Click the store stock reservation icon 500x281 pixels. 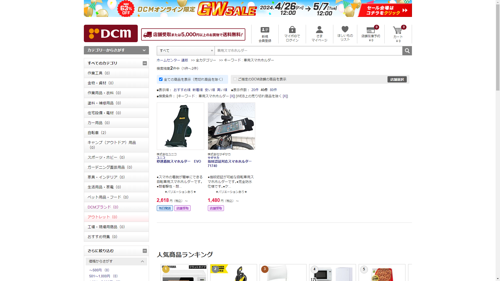[371, 30]
